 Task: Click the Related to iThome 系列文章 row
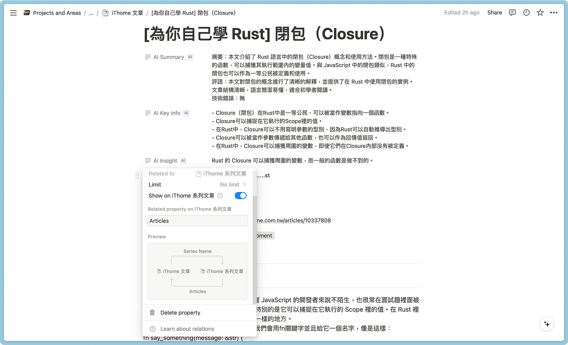click(197, 174)
